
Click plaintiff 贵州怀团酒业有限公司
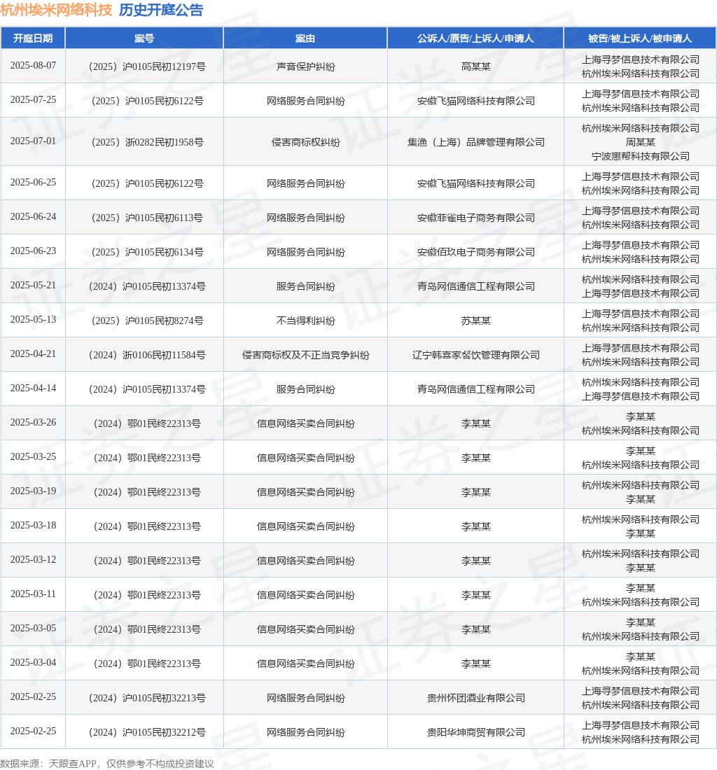476,698
